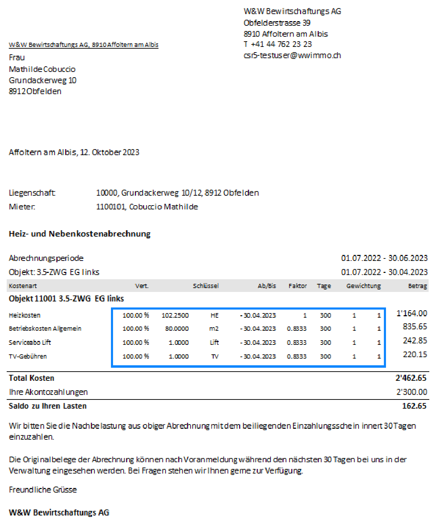Select recipient name 'Mathilde Cobuccio'
This screenshot has height=519, width=436.
42,69
